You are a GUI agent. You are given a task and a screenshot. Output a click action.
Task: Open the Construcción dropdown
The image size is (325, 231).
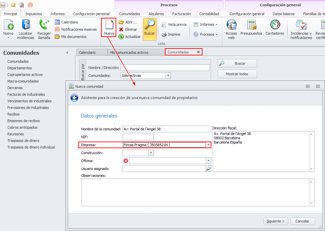[151, 153]
